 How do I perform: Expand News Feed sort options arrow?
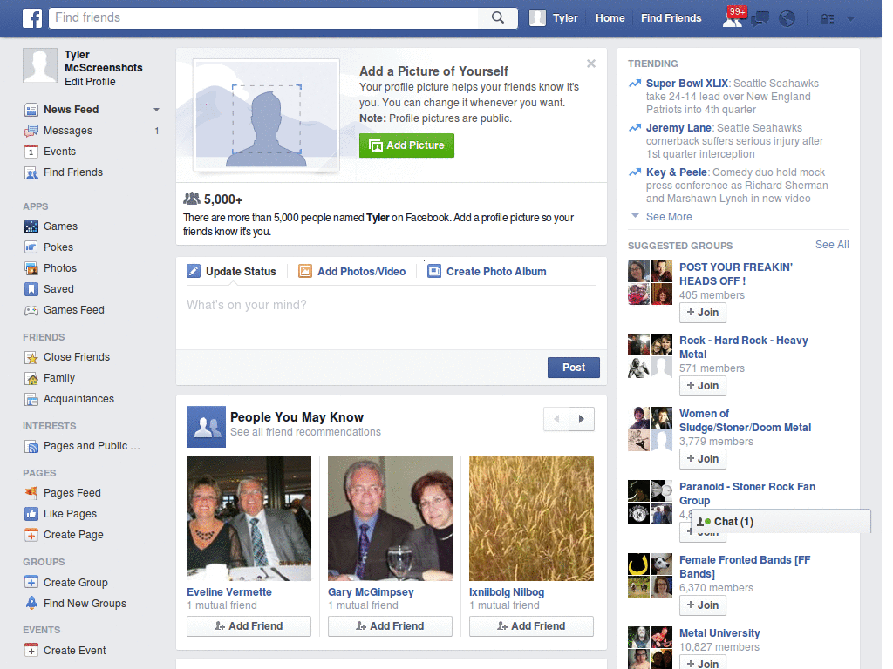tap(156, 109)
